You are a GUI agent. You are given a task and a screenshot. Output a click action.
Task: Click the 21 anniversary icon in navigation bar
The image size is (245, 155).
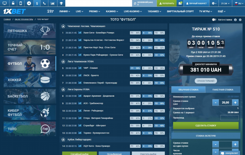coord(50,11)
